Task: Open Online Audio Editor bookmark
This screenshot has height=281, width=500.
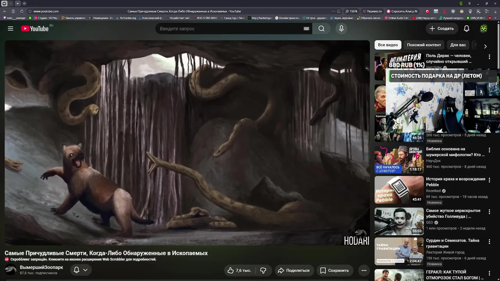Action: pyautogui.click(x=396, y=18)
